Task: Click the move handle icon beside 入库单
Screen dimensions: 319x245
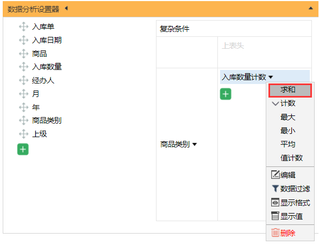Action: click(23, 27)
